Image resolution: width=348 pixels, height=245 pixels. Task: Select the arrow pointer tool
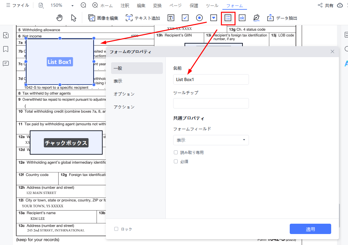73,18
